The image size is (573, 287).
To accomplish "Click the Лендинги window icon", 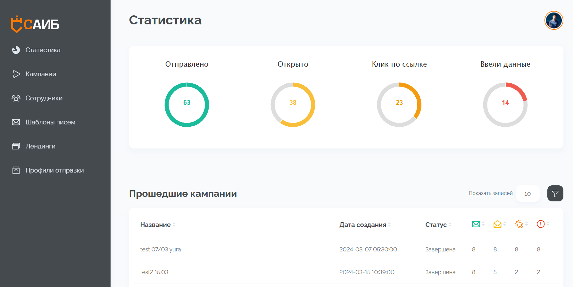I will [x=16, y=146].
